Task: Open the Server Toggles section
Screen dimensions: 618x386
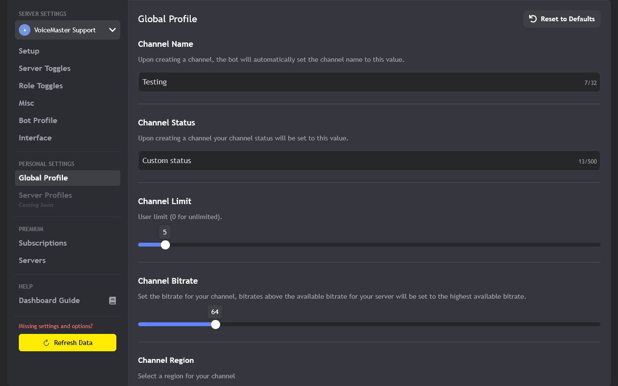Action: (44, 68)
